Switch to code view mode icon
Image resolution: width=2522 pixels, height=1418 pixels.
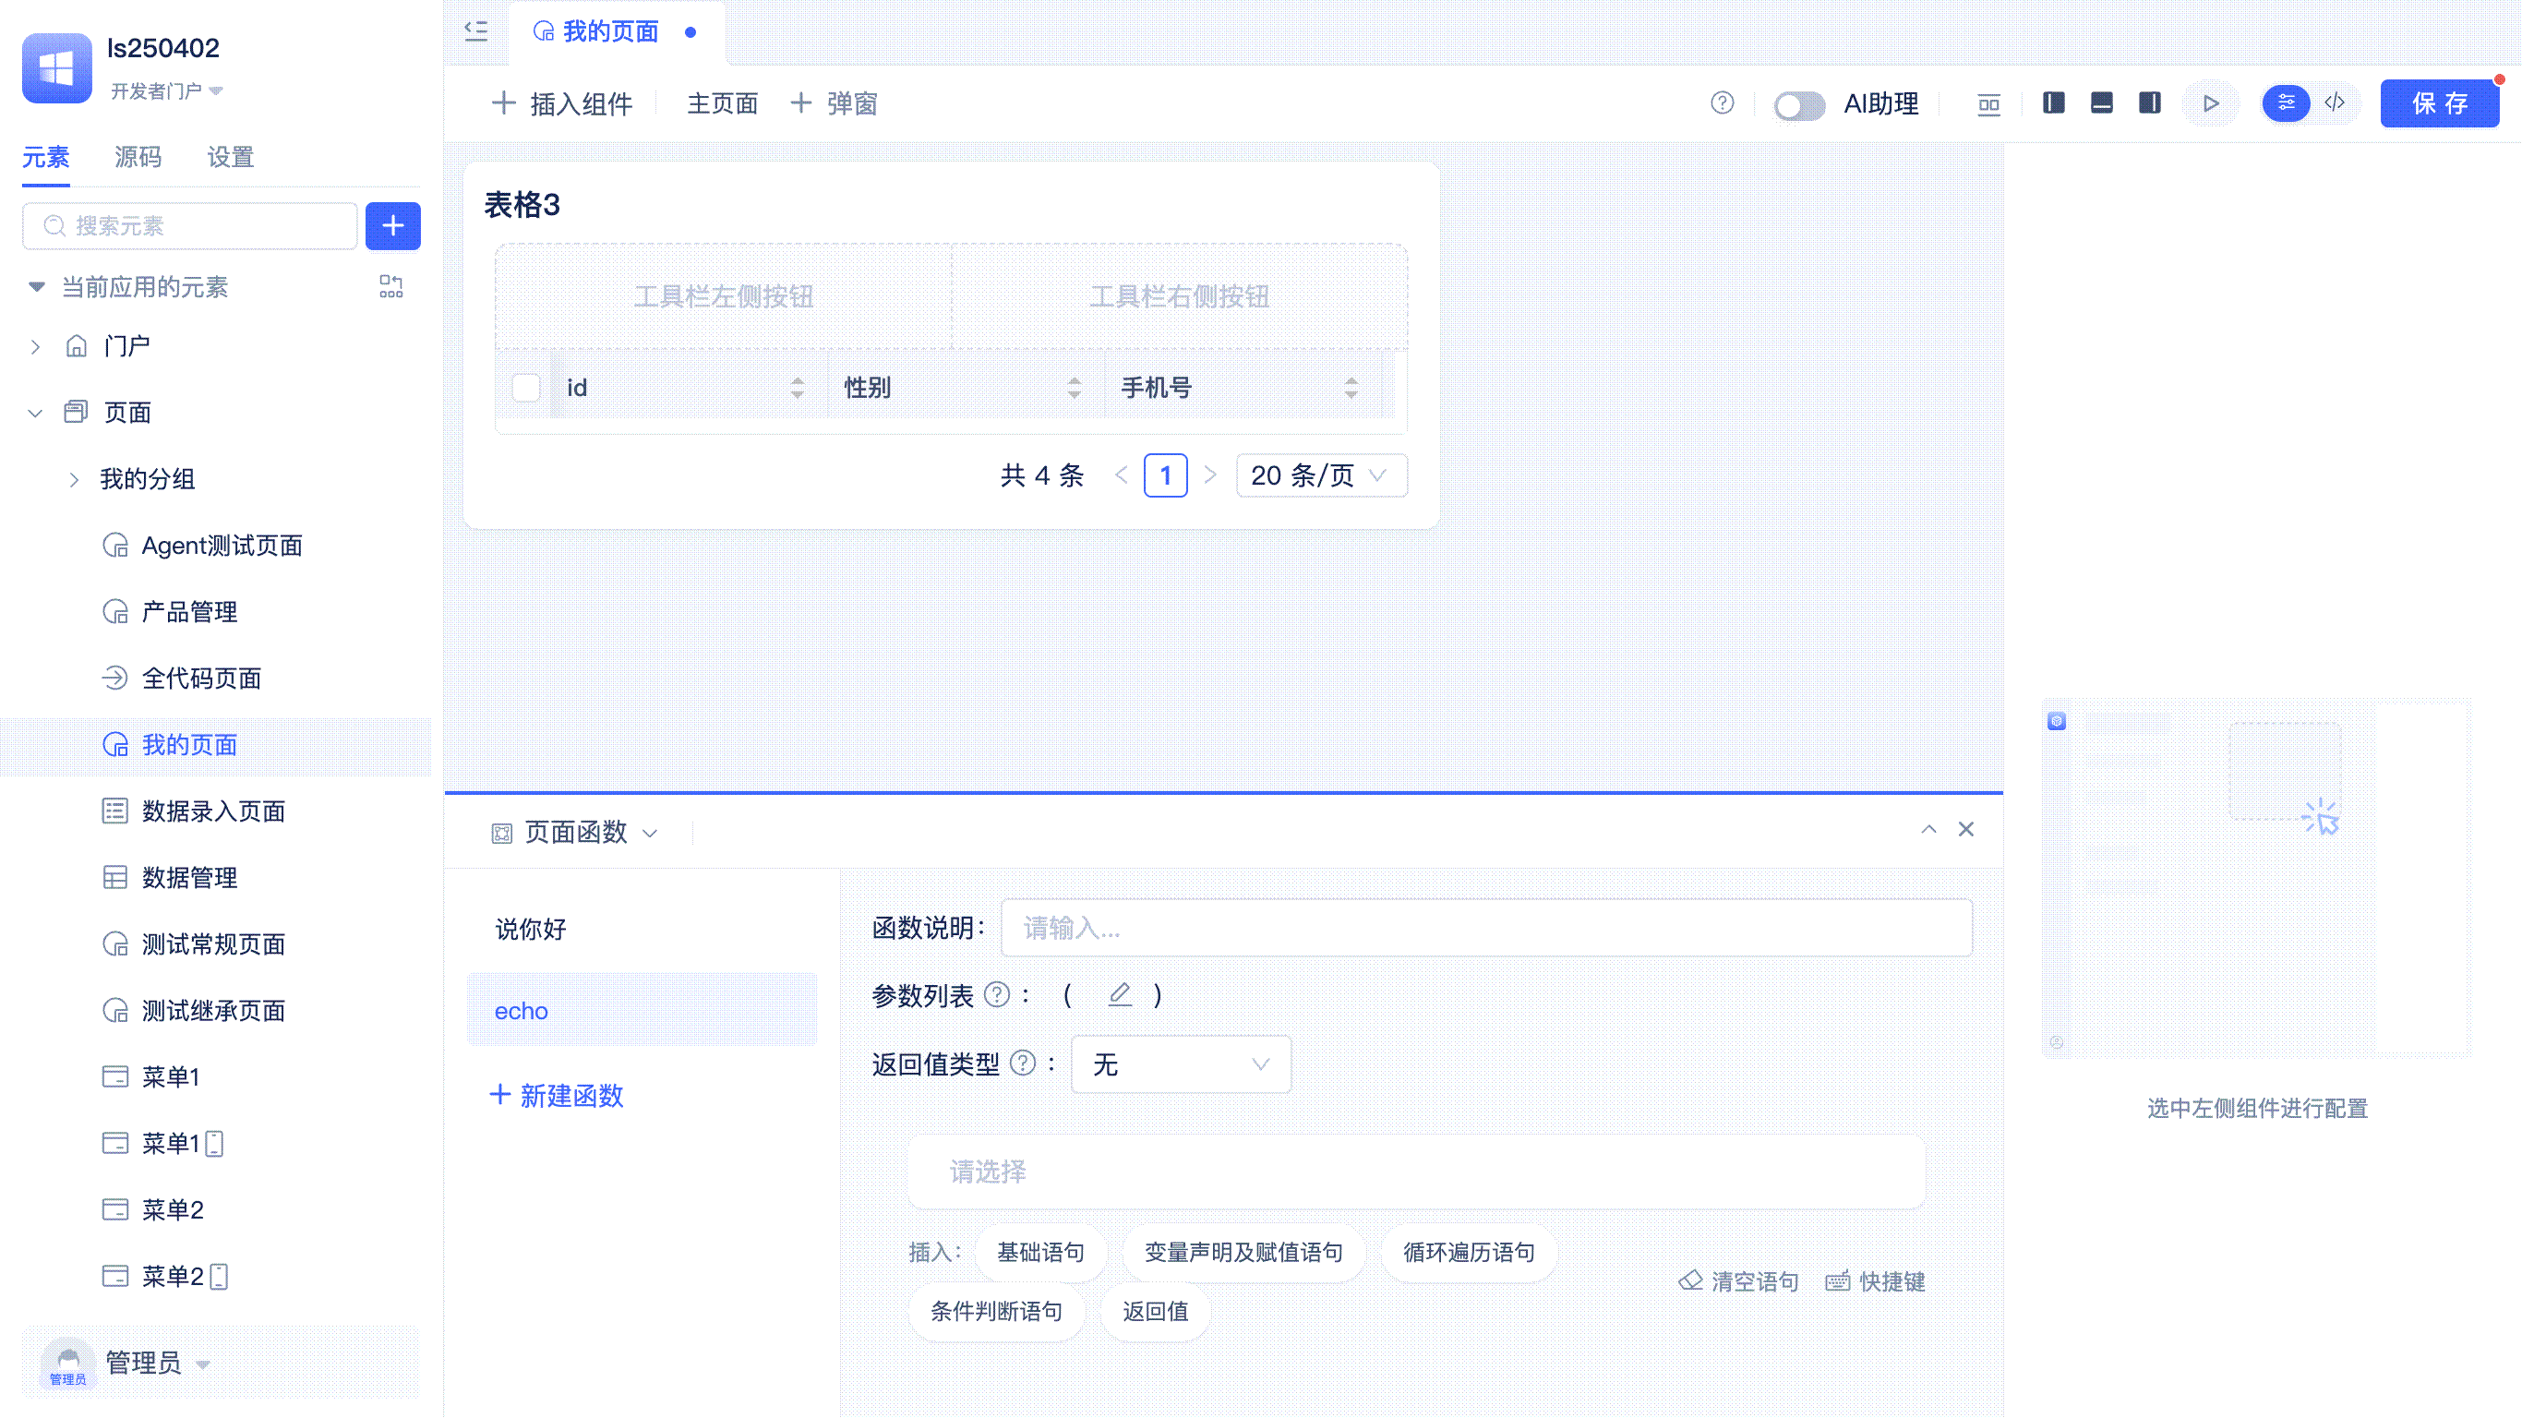2335,102
